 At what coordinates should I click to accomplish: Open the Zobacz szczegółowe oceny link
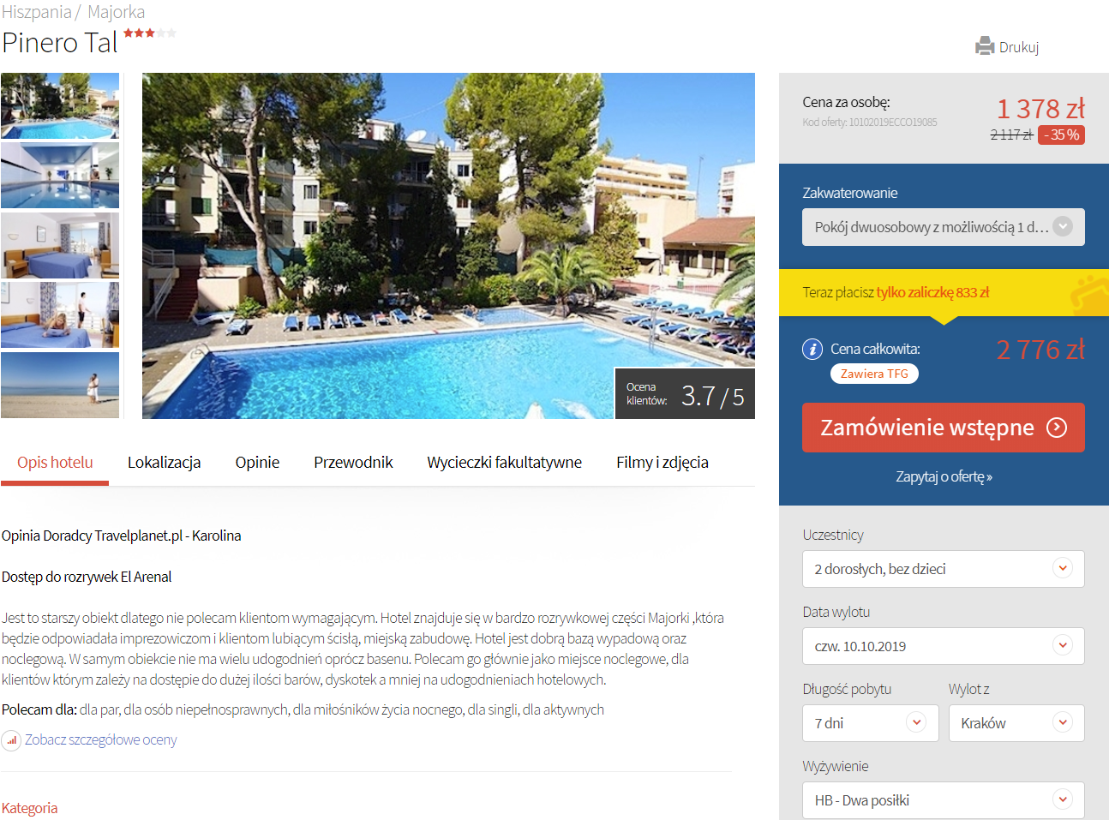pos(101,739)
